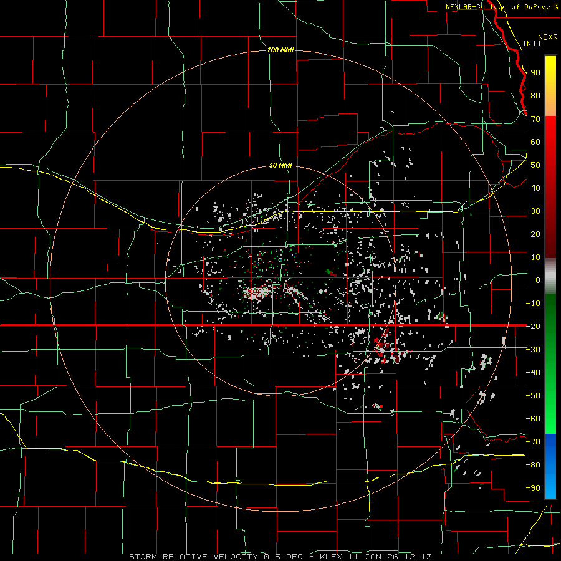Screen dimensions: 561x561
Task: Click the 12:13 timestamp in footer
Action: pos(418,557)
